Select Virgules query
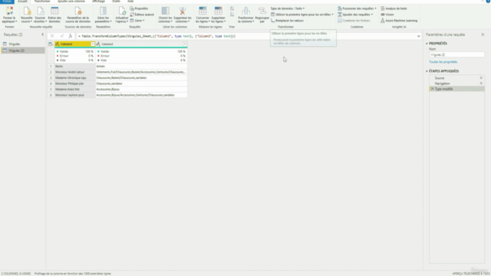The width and height of the screenshot is (491, 276). [22, 44]
